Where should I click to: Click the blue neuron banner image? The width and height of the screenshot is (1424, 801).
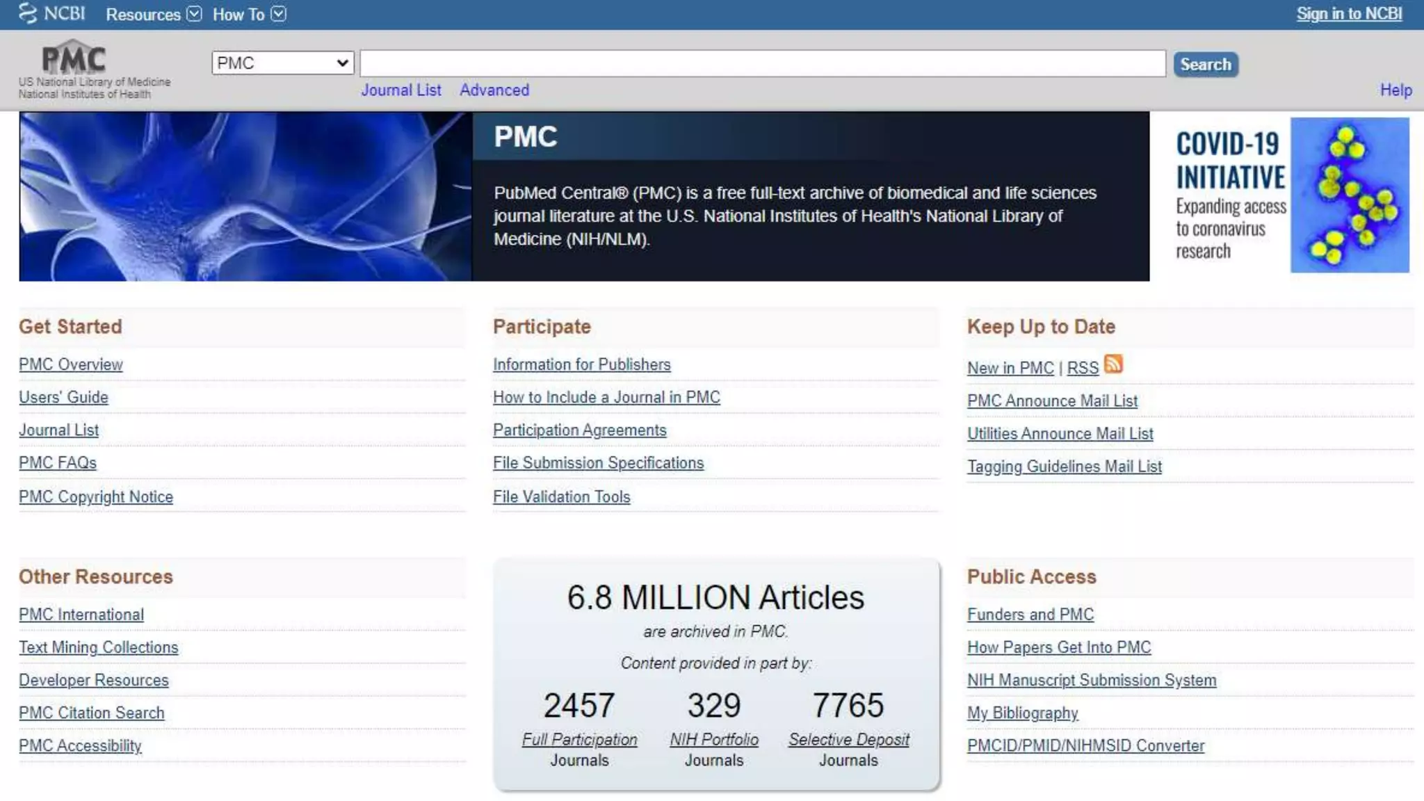pos(245,197)
